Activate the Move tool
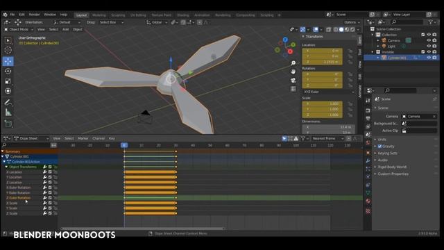 coord(8,61)
